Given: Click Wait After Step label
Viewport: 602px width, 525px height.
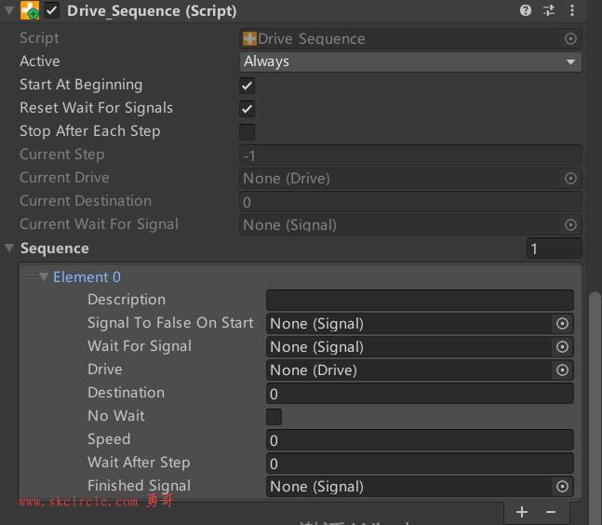Looking at the screenshot, I should 139,463.
